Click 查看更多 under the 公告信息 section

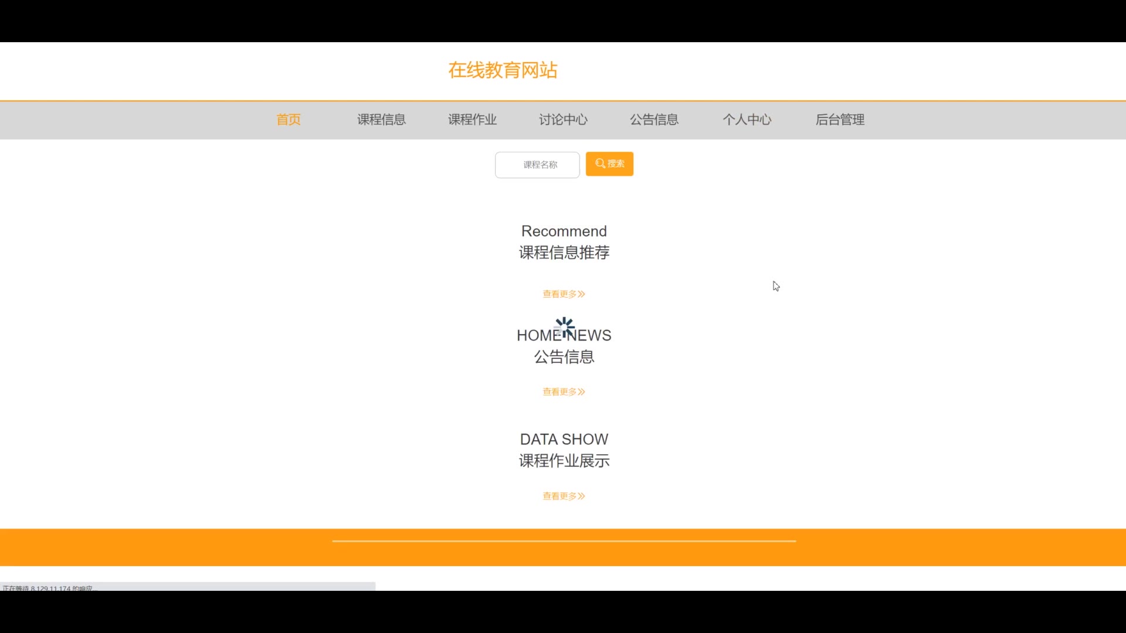pyautogui.click(x=564, y=392)
